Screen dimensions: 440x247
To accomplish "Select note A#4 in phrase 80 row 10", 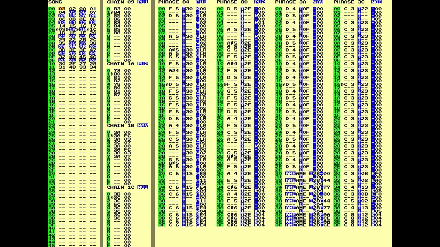I will coord(232,64).
